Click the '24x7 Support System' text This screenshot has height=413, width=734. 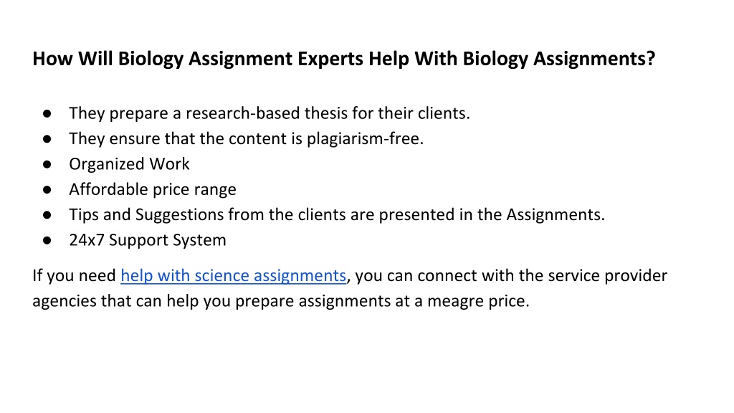coord(148,239)
